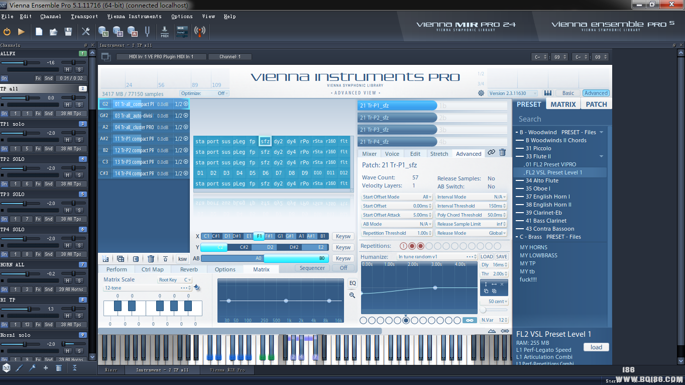
Task: Click the play arrow toolbar icon
Action: pyautogui.click(x=21, y=32)
